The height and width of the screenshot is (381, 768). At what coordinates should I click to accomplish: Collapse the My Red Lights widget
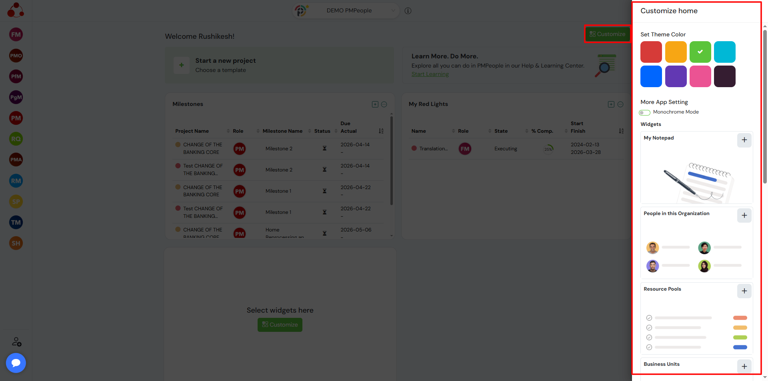pos(620,104)
